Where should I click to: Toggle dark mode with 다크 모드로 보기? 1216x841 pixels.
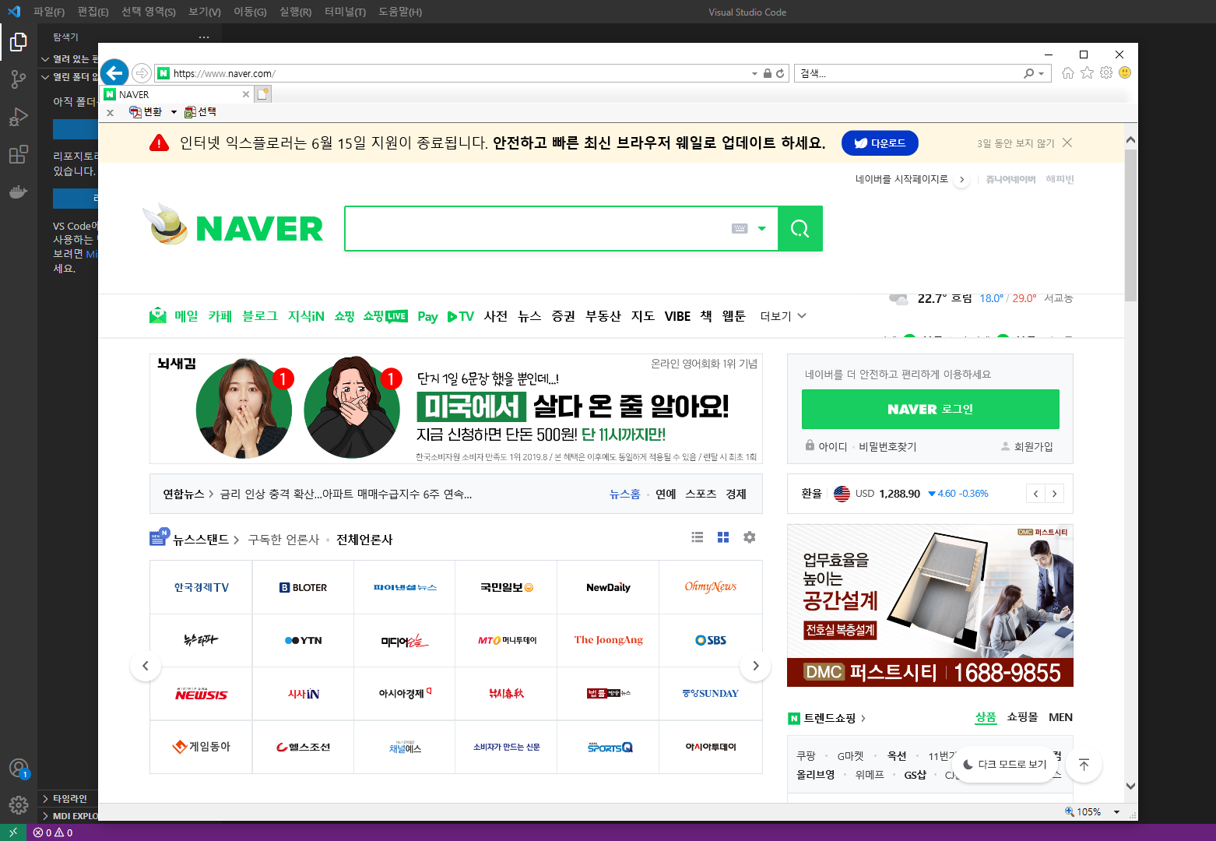coord(1004,764)
